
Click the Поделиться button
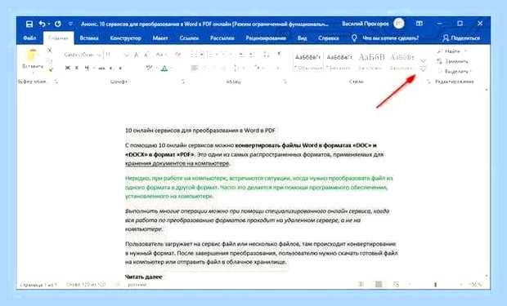pos(461,38)
